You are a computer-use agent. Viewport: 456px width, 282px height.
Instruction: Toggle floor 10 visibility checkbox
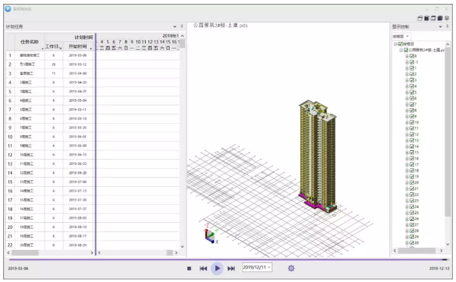pyautogui.click(x=411, y=122)
